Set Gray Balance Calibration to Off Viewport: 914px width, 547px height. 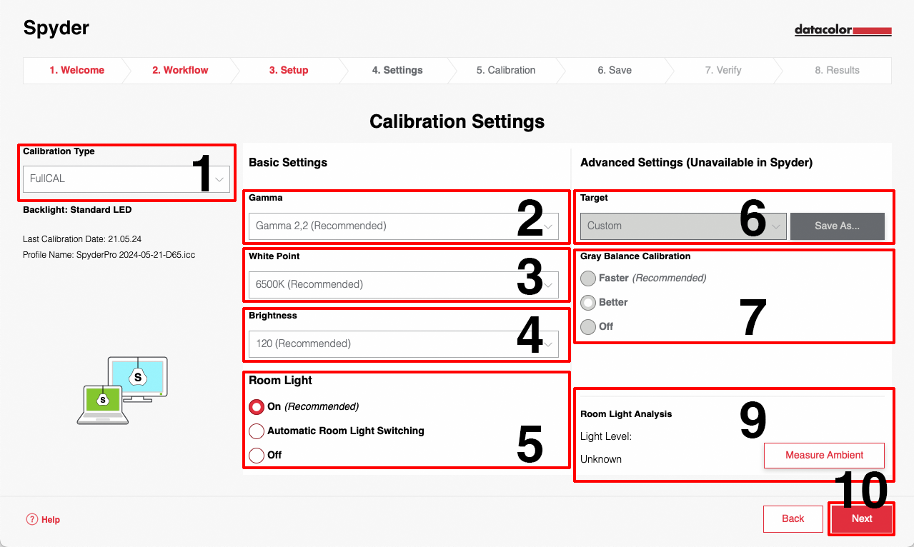pyautogui.click(x=588, y=327)
